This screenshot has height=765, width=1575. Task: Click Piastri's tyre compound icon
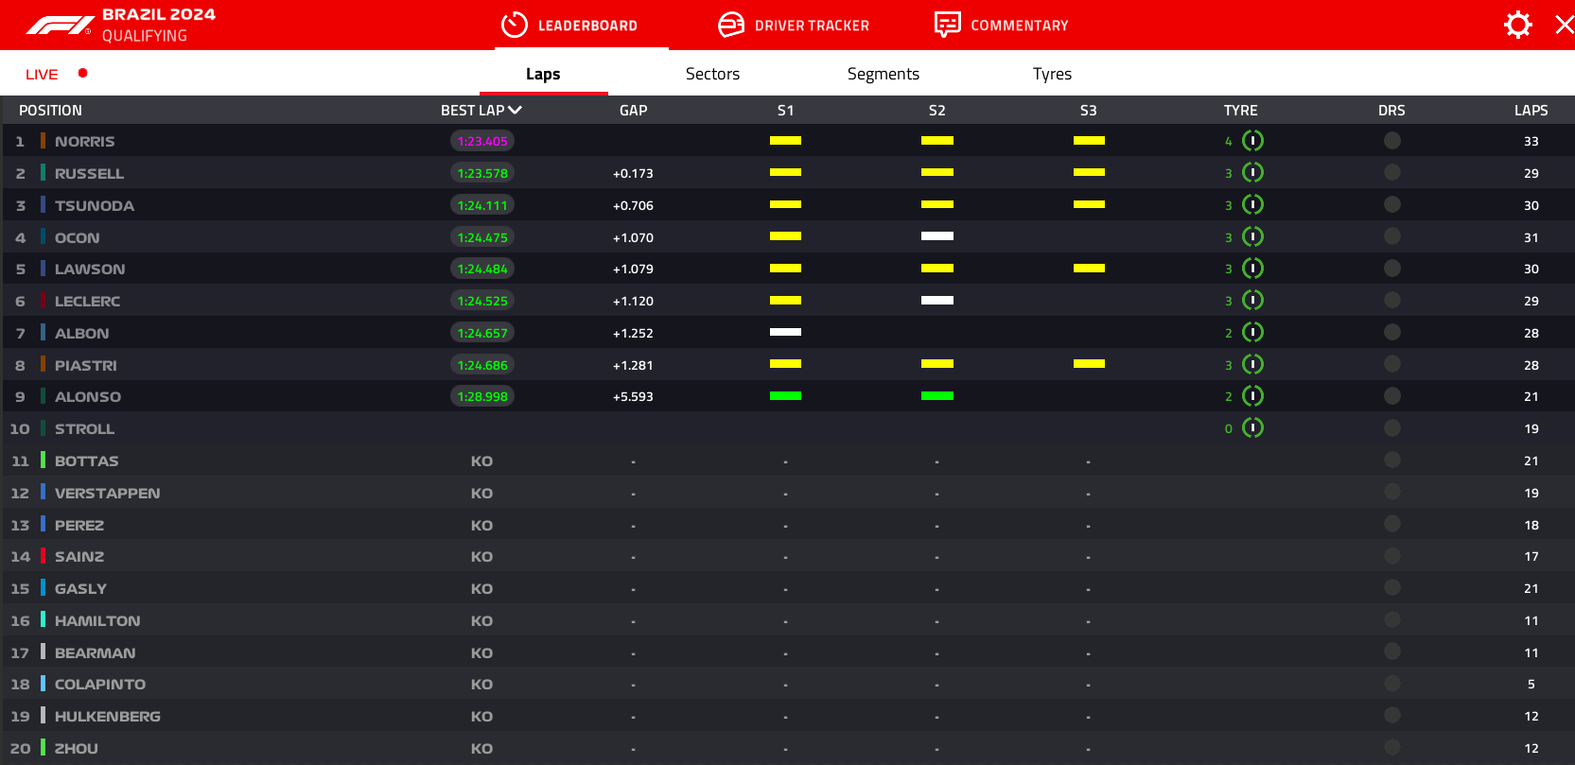[1252, 365]
